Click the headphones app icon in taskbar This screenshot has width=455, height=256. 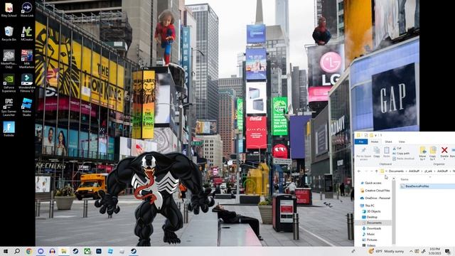coord(52,251)
